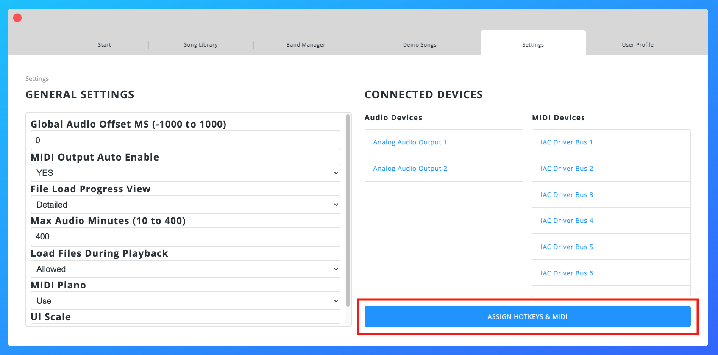Screen dimensions: 718x355
Task: Select the Settings tab
Action: click(533, 44)
